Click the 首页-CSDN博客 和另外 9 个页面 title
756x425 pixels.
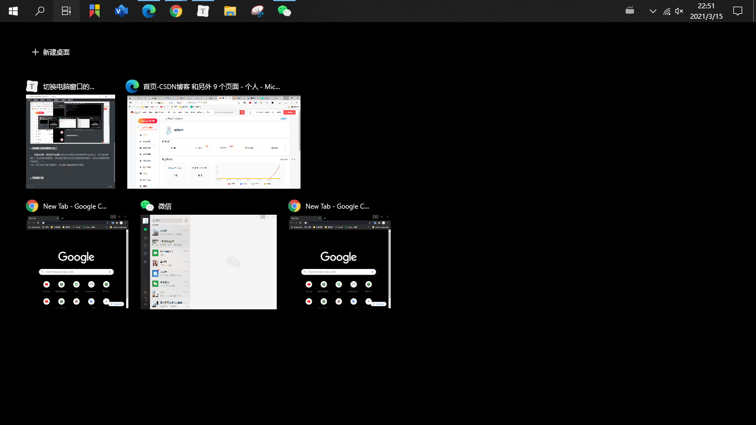tap(211, 87)
